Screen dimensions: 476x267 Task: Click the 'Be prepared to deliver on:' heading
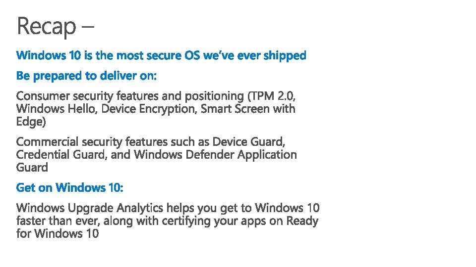point(86,76)
